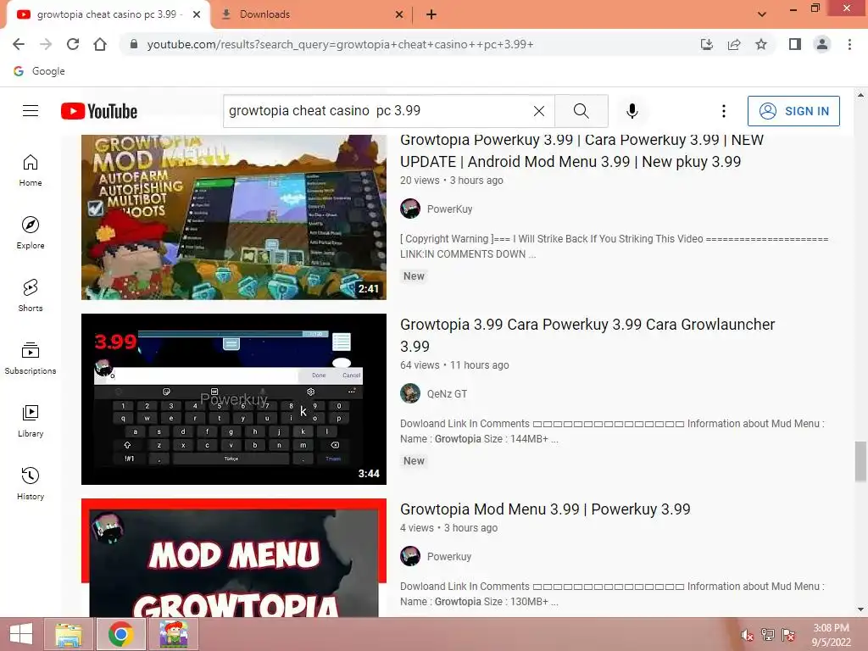Viewport: 868px width, 651px height.
Task: Open Explore in the sidebar
Action: point(31,232)
